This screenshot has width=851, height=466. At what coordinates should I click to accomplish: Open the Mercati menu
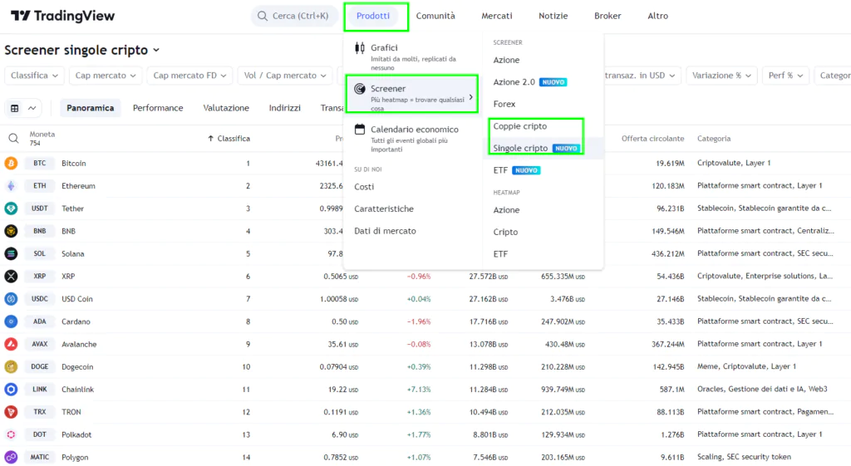[497, 16]
